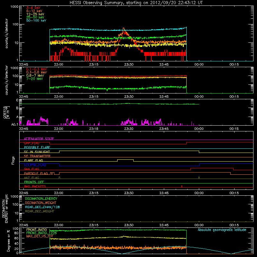The image size is (257, 257).
Task: Select the POSSIBLE_FLARE label
Action: pos(37,147)
